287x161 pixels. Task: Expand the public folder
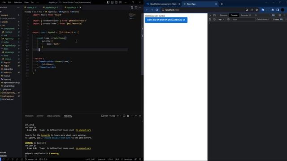(5, 22)
